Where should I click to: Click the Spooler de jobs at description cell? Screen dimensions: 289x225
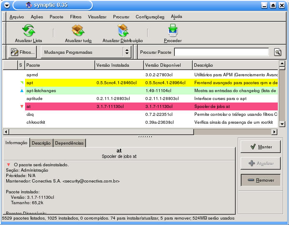pos(212,106)
